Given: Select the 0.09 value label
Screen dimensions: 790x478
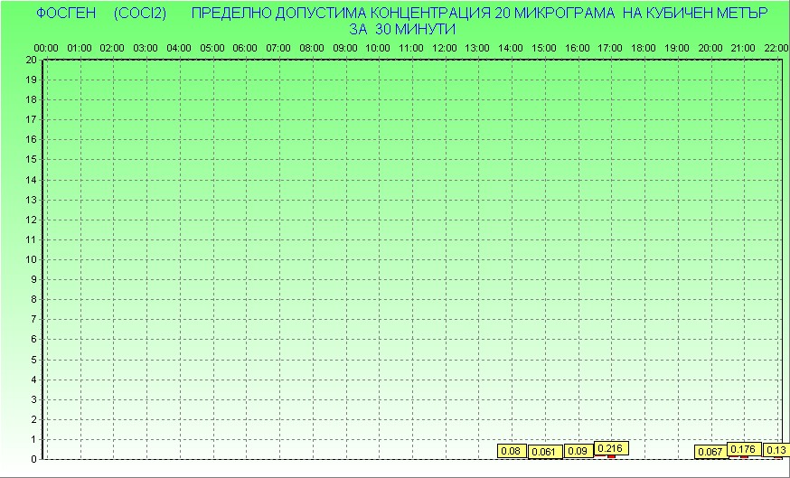Looking at the screenshot, I should point(578,451).
